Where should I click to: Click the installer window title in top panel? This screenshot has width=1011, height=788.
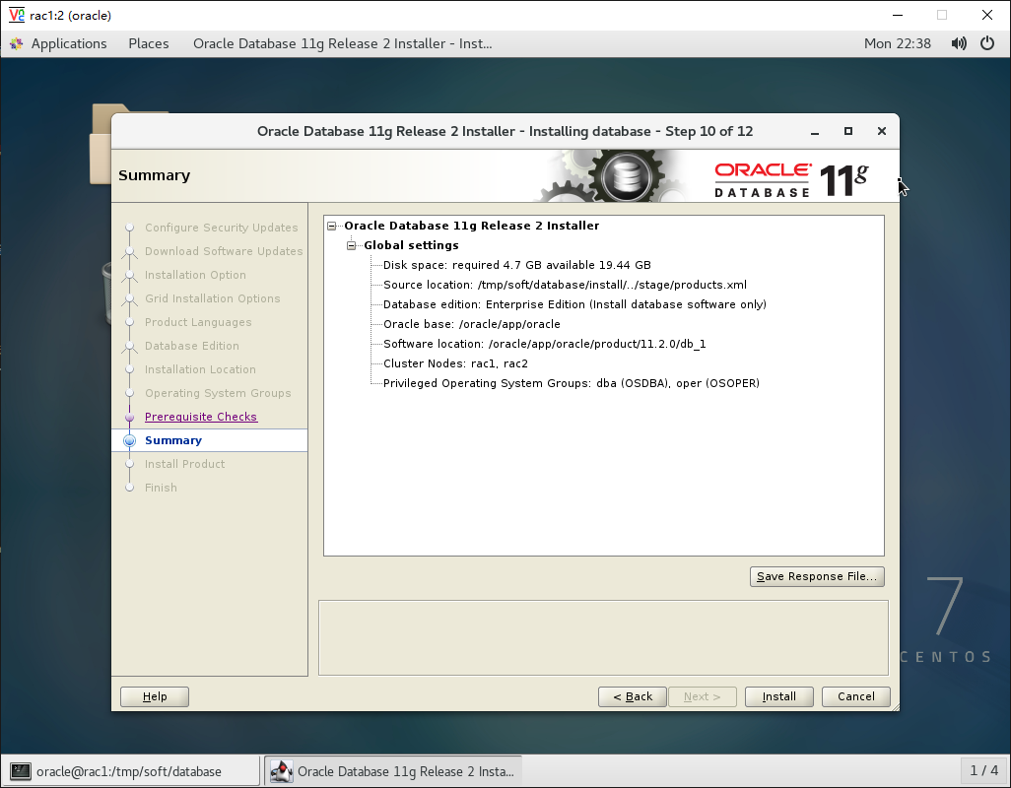click(342, 43)
